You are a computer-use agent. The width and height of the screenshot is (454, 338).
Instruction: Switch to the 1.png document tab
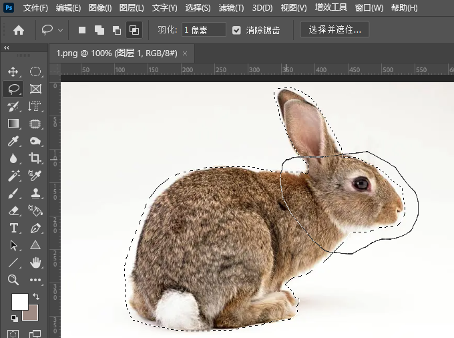[116, 53]
